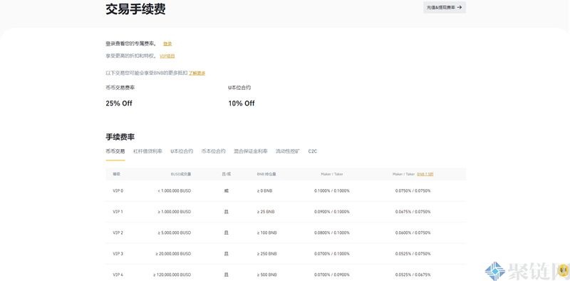This screenshot has height=281, width=570.
Task: Switch to the 杠杆借贷利率 tab
Action: tap(147, 151)
